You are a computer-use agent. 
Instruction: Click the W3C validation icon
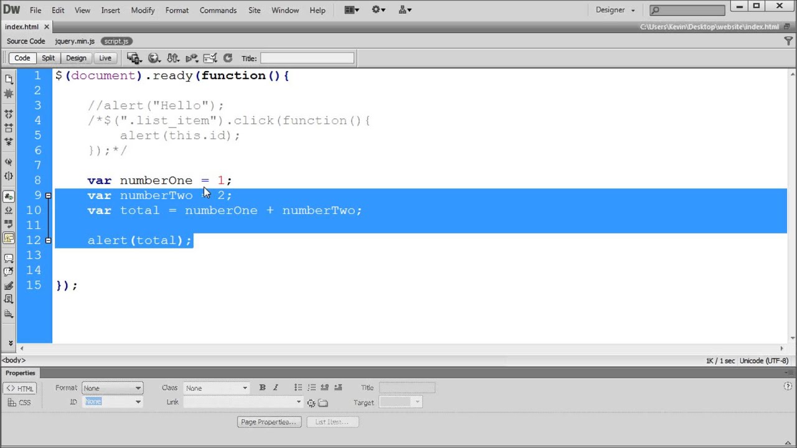(x=192, y=58)
